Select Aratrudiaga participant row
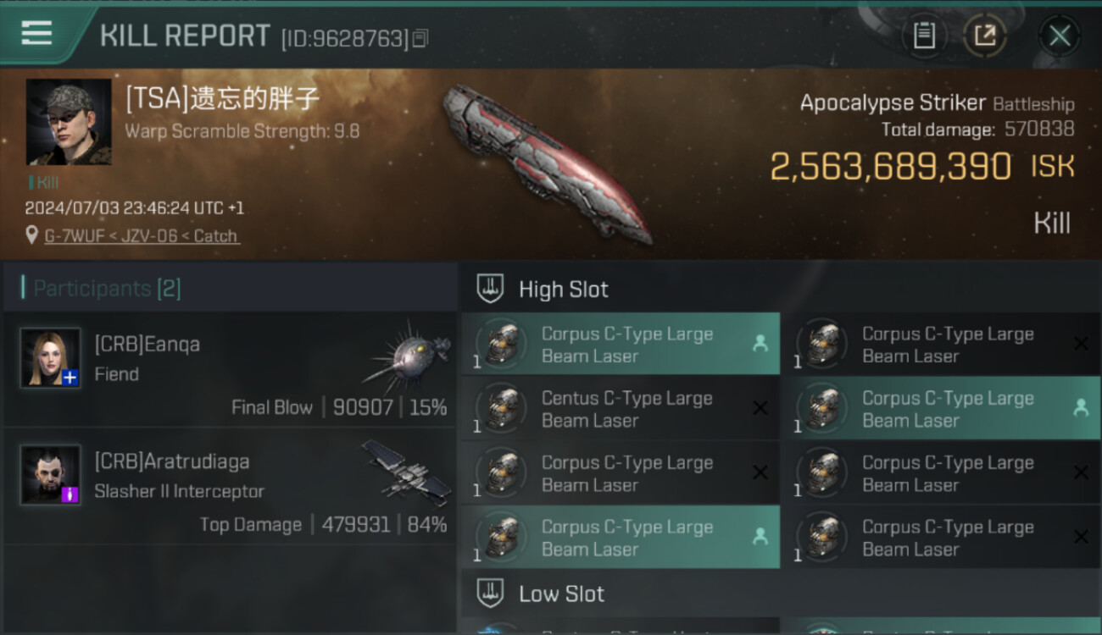This screenshot has width=1102, height=635. [x=230, y=488]
